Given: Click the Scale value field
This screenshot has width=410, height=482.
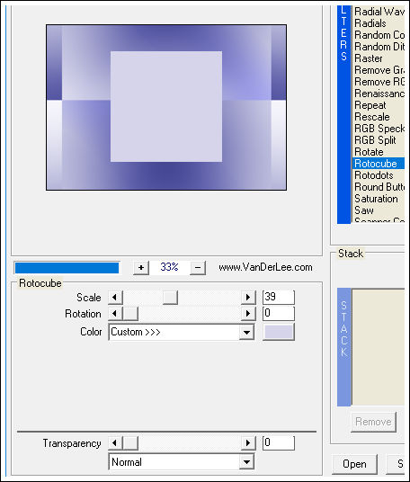Looking at the screenshot, I should click(279, 297).
